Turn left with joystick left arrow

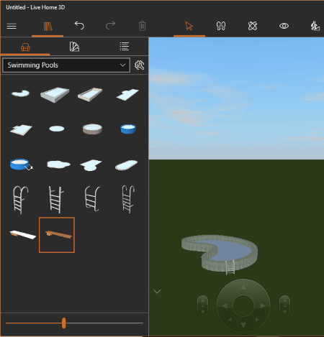(x=225, y=306)
